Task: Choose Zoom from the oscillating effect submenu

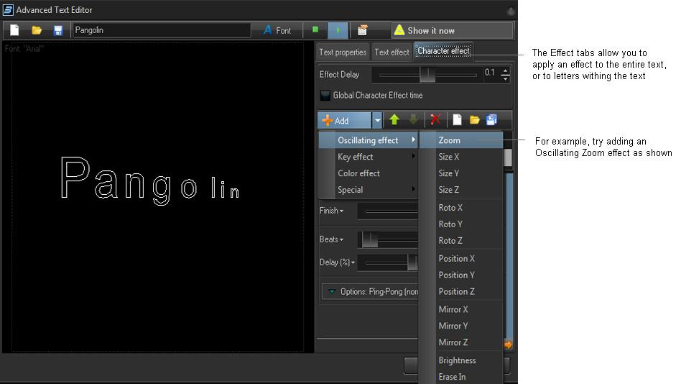Action: [x=450, y=140]
